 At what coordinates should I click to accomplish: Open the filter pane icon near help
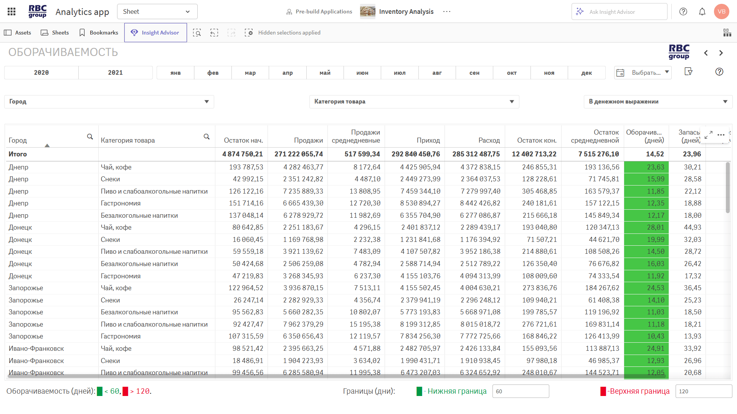click(x=689, y=72)
